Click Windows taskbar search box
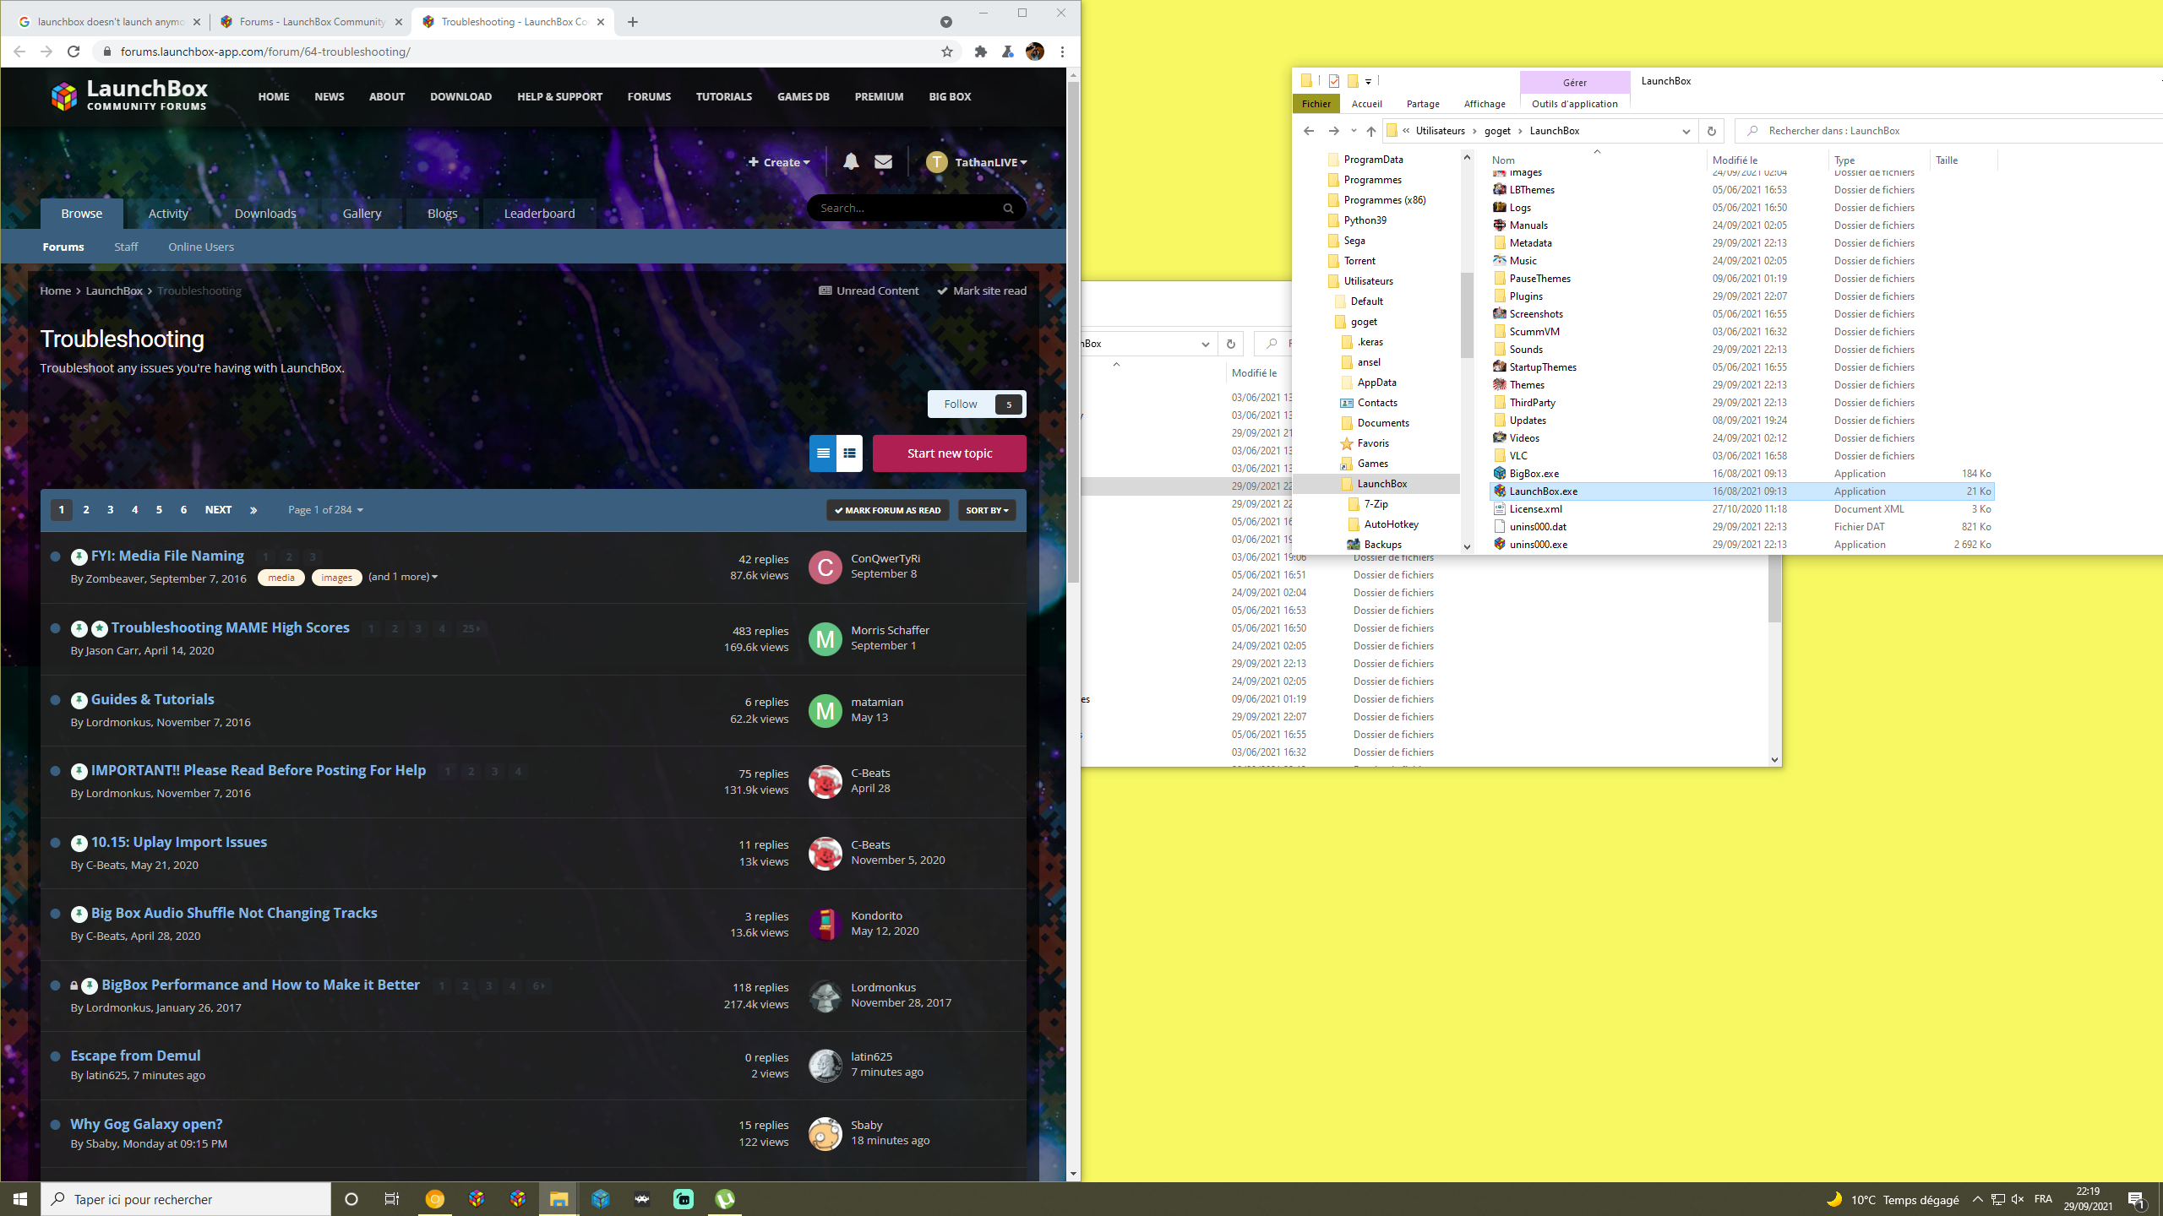Screen dimensions: 2163x1216 (186, 1199)
